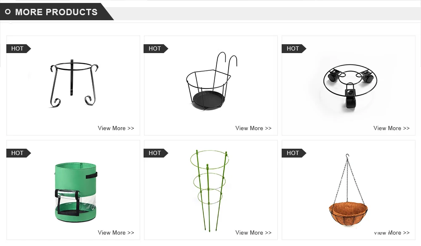This screenshot has height=246, width=421.
Task: Click View More under railing basket planter
Action: tap(253, 128)
